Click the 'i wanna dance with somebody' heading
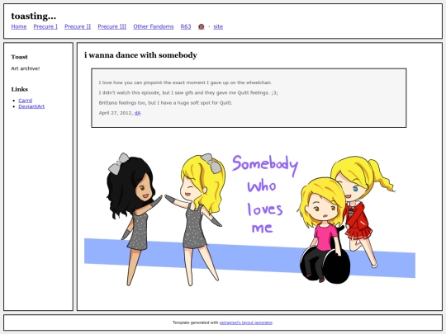The height and width of the screenshot is (334, 446). click(x=140, y=55)
